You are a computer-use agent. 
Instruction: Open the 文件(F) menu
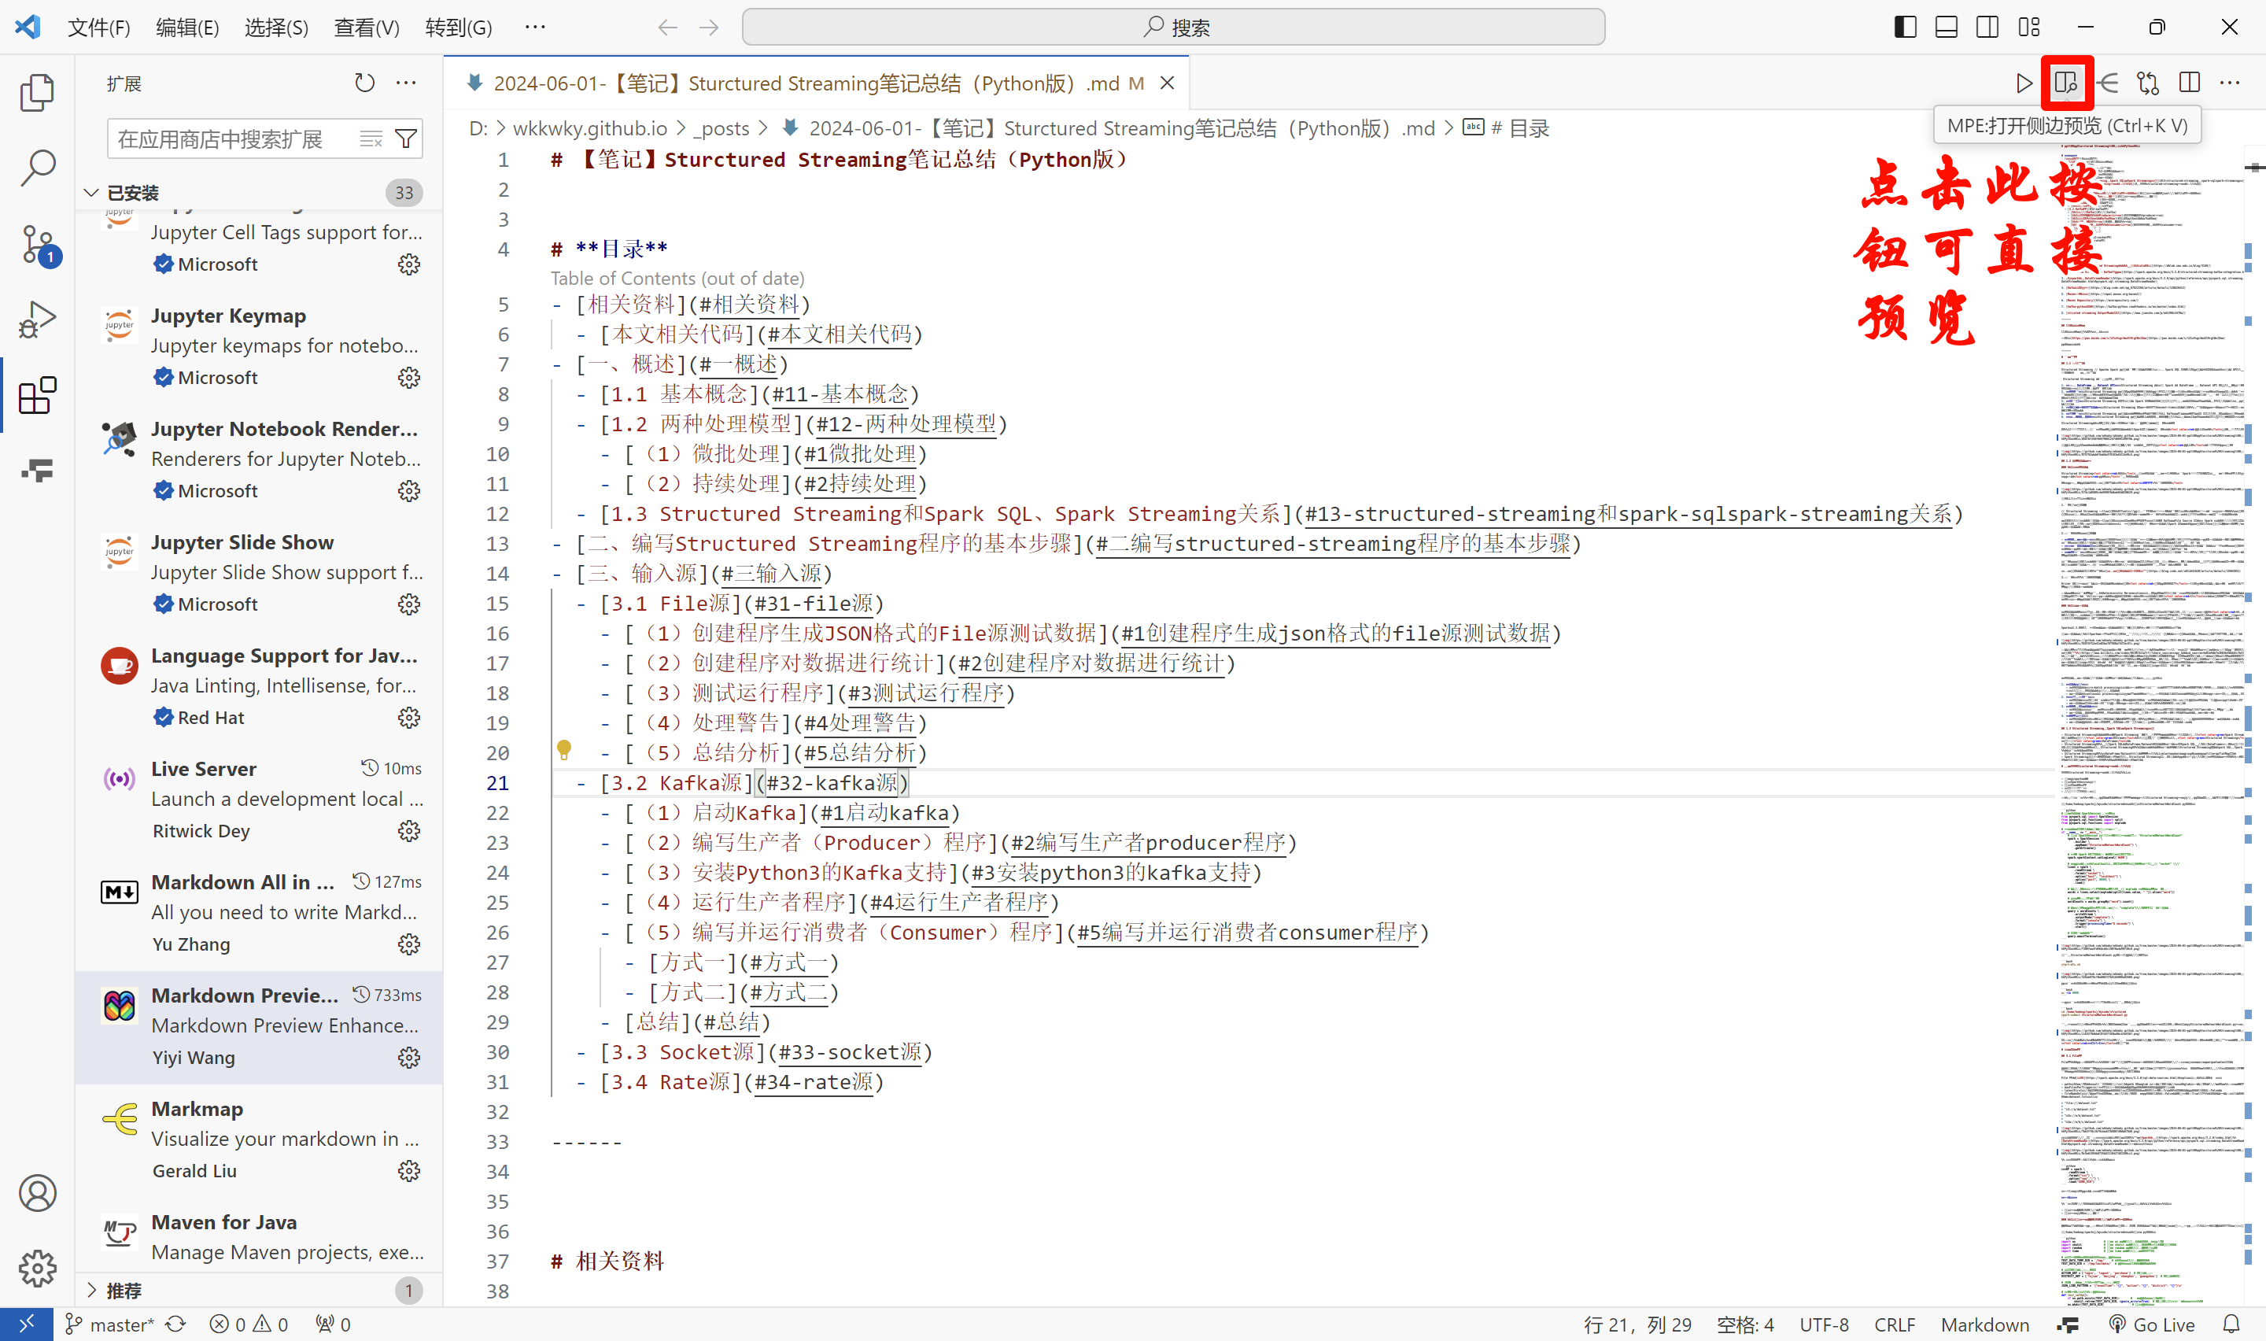99,27
